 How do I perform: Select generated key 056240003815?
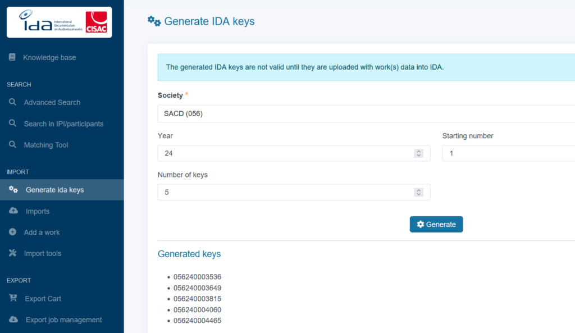coord(197,299)
